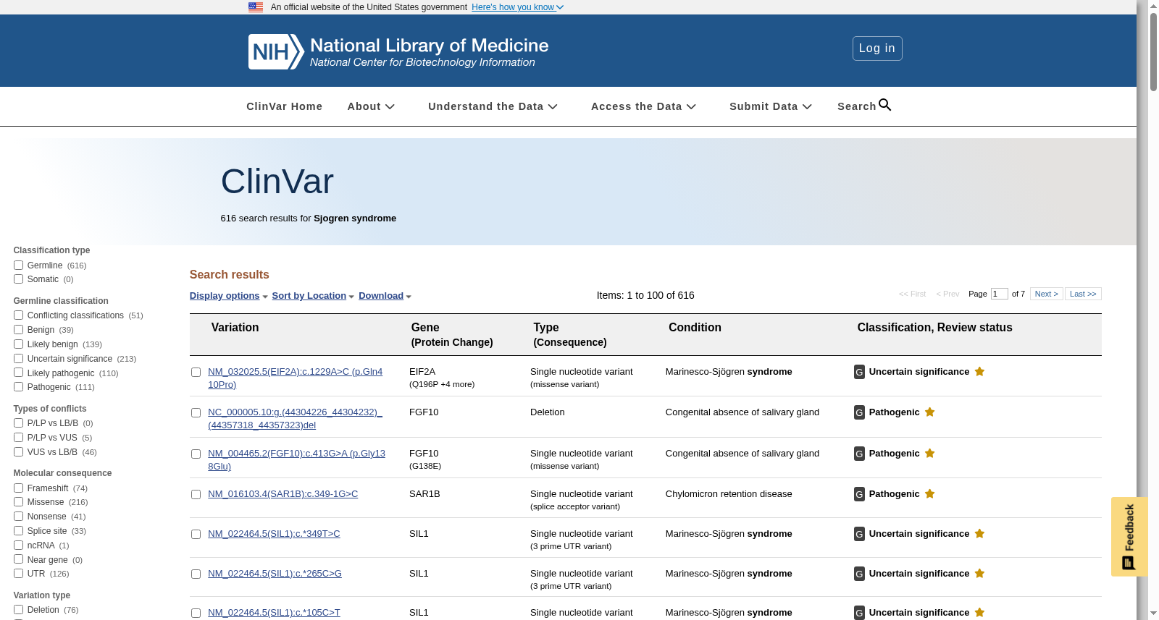Jump to Last results page

[x=1083, y=294]
